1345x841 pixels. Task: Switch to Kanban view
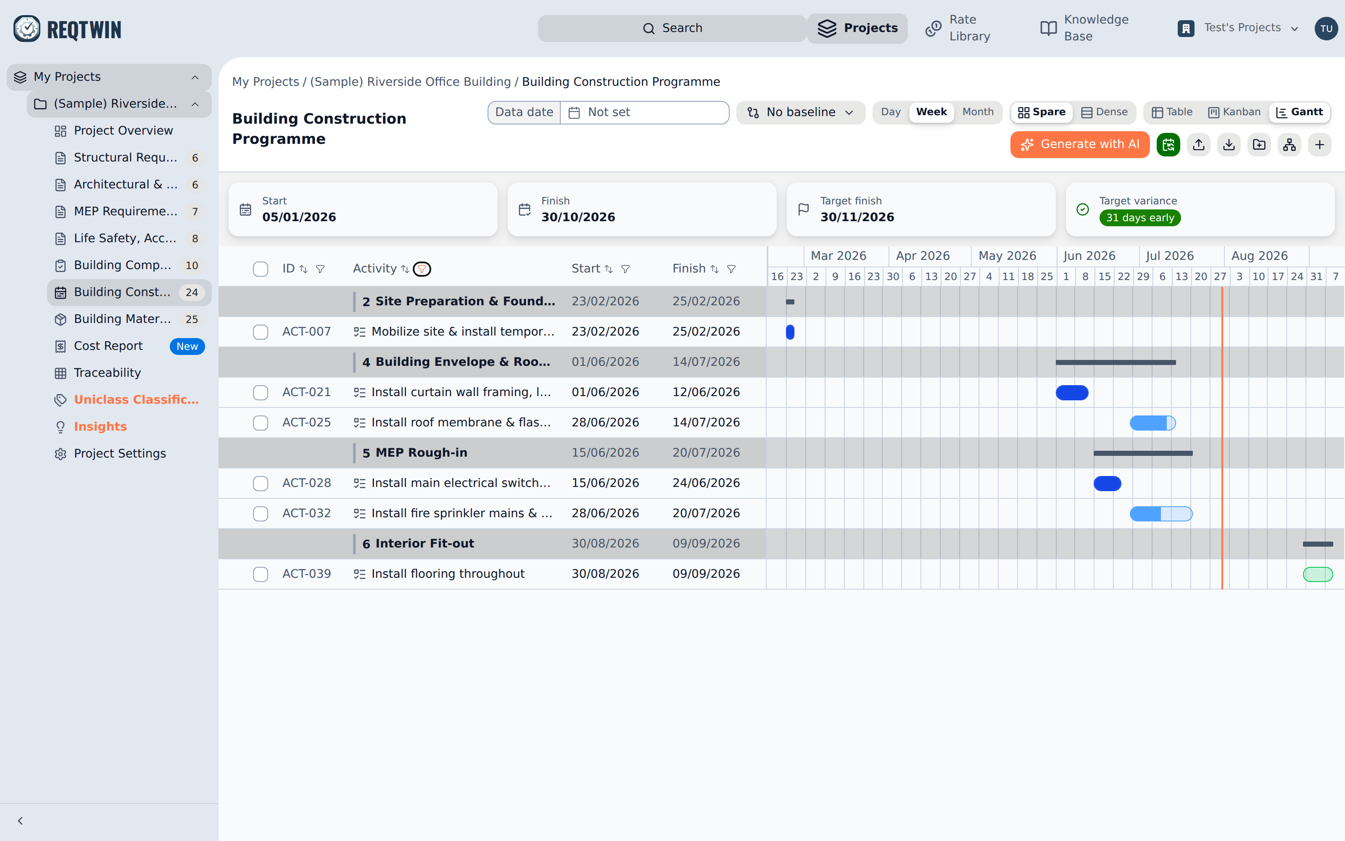1234,112
